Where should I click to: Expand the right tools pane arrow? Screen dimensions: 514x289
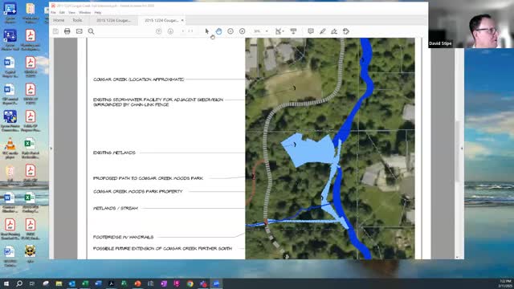[x=462, y=149]
